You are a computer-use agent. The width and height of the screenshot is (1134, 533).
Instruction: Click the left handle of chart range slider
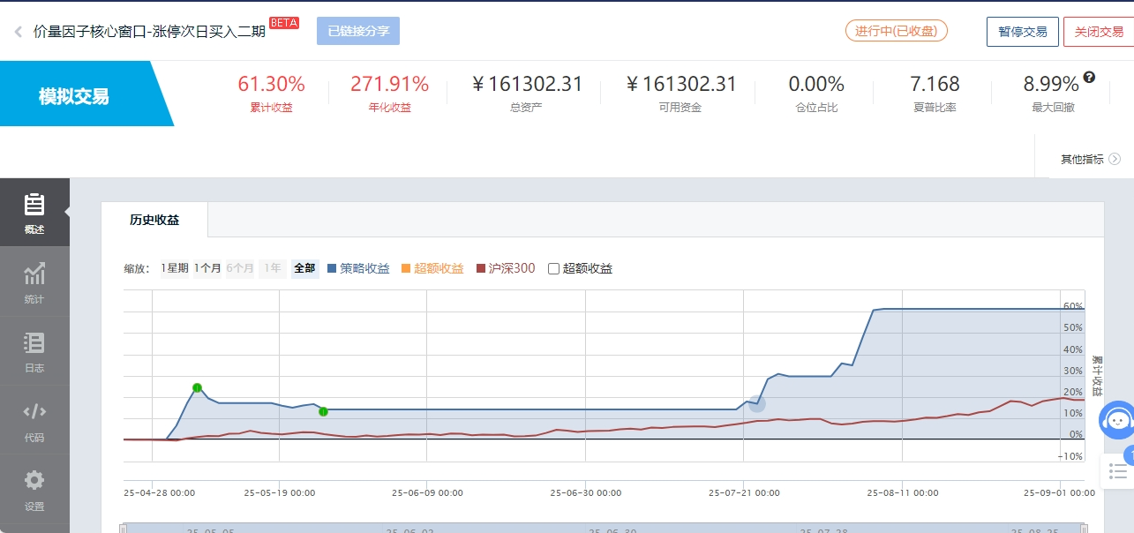coord(124,528)
